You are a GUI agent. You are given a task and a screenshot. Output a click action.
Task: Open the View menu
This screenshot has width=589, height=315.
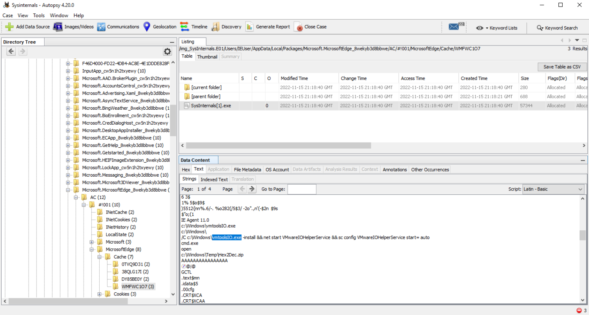[x=23, y=15]
